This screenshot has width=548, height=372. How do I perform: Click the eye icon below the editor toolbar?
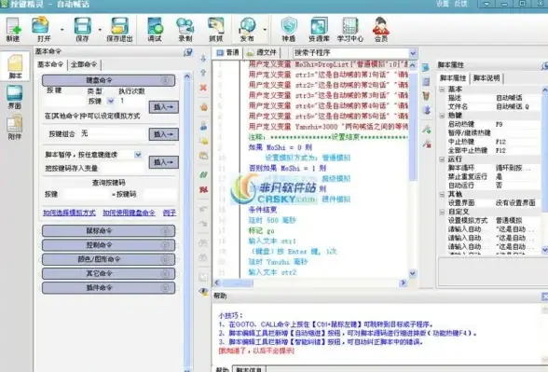click(x=203, y=291)
